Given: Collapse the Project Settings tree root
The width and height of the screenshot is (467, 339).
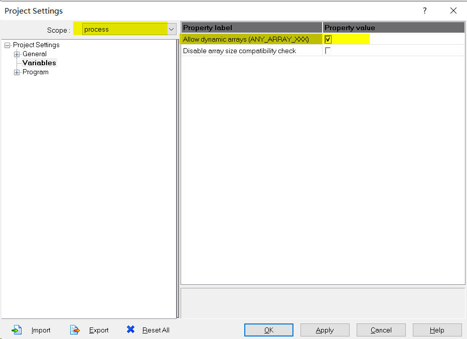Looking at the screenshot, I should 8,45.
